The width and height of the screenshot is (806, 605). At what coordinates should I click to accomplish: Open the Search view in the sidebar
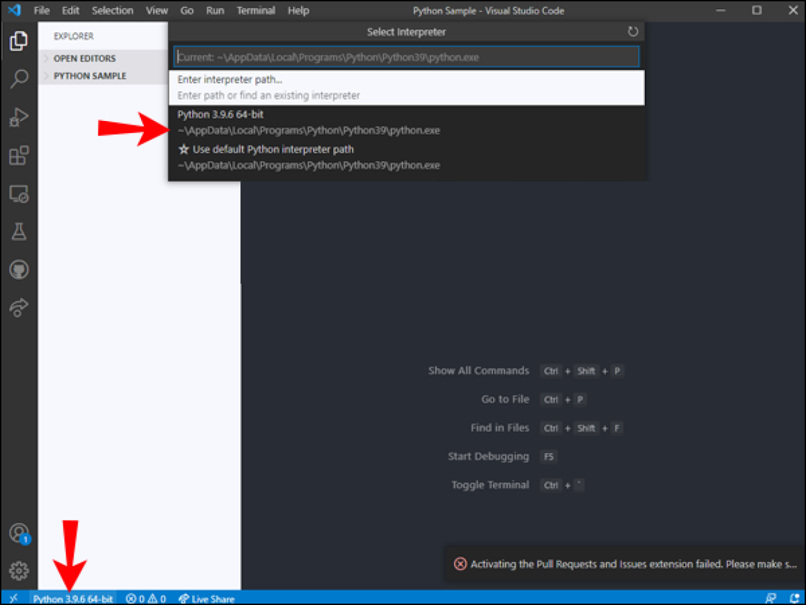tap(19, 78)
